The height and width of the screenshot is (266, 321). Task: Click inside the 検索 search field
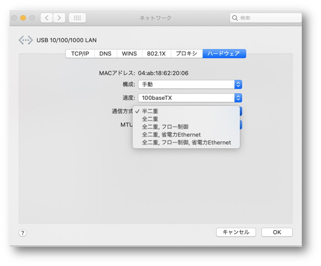click(266, 18)
